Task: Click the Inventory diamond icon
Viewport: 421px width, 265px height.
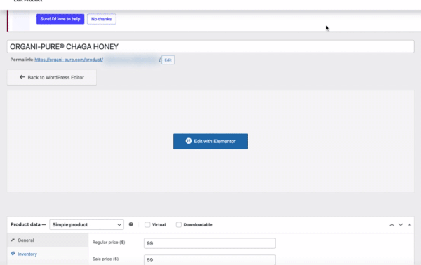Action: [x=13, y=254]
